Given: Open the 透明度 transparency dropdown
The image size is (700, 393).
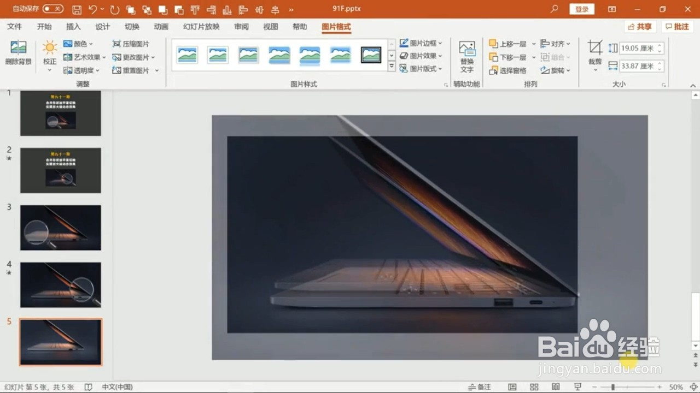Looking at the screenshot, I should 81,70.
